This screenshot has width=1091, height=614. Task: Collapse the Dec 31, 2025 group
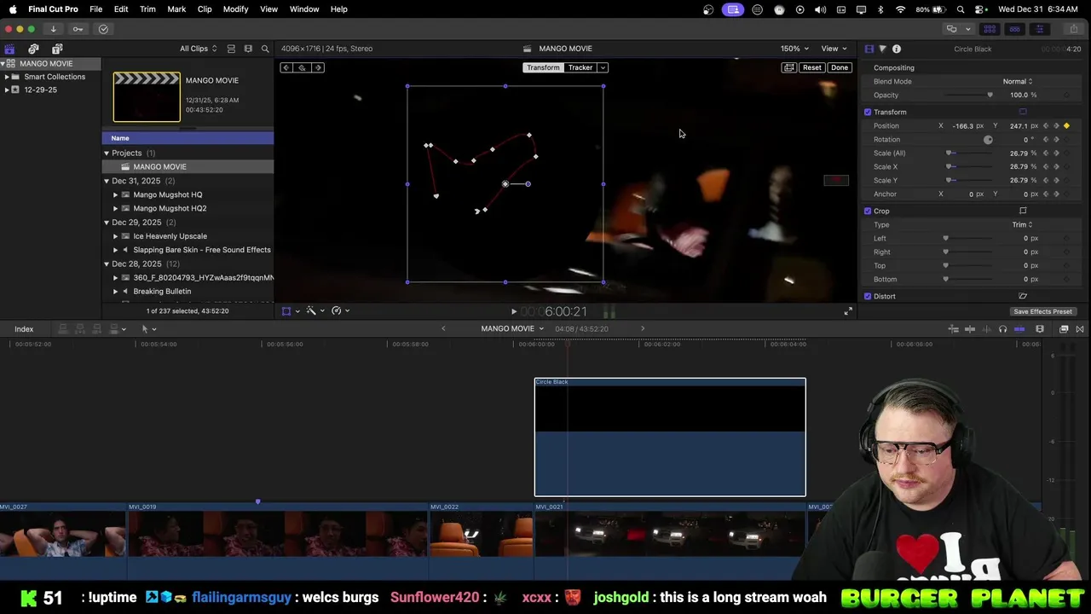click(x=107, y=181)
